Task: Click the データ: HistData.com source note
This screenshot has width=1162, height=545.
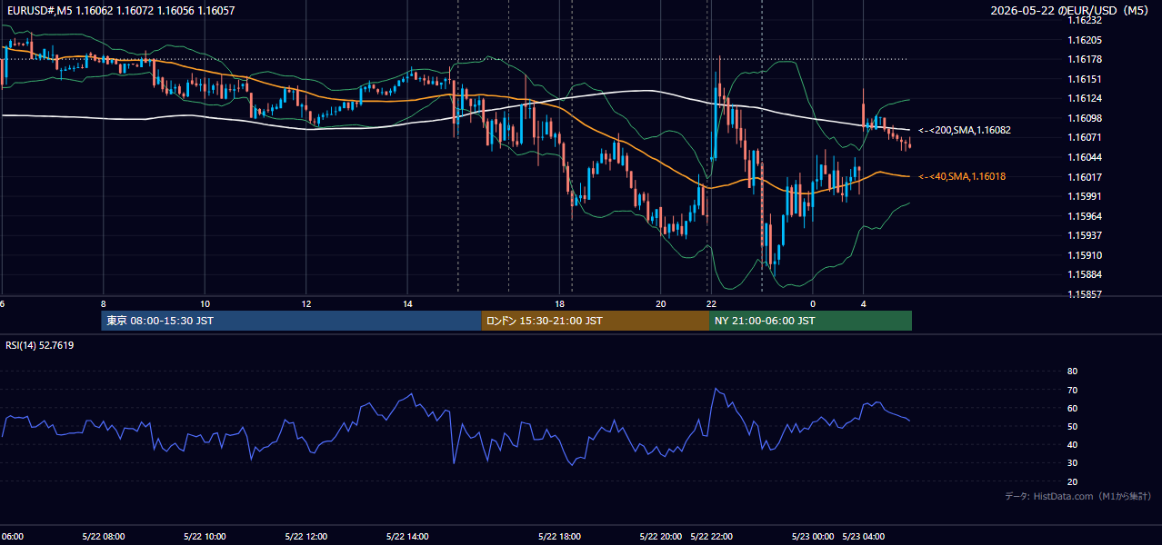Action: [1078, 496]
